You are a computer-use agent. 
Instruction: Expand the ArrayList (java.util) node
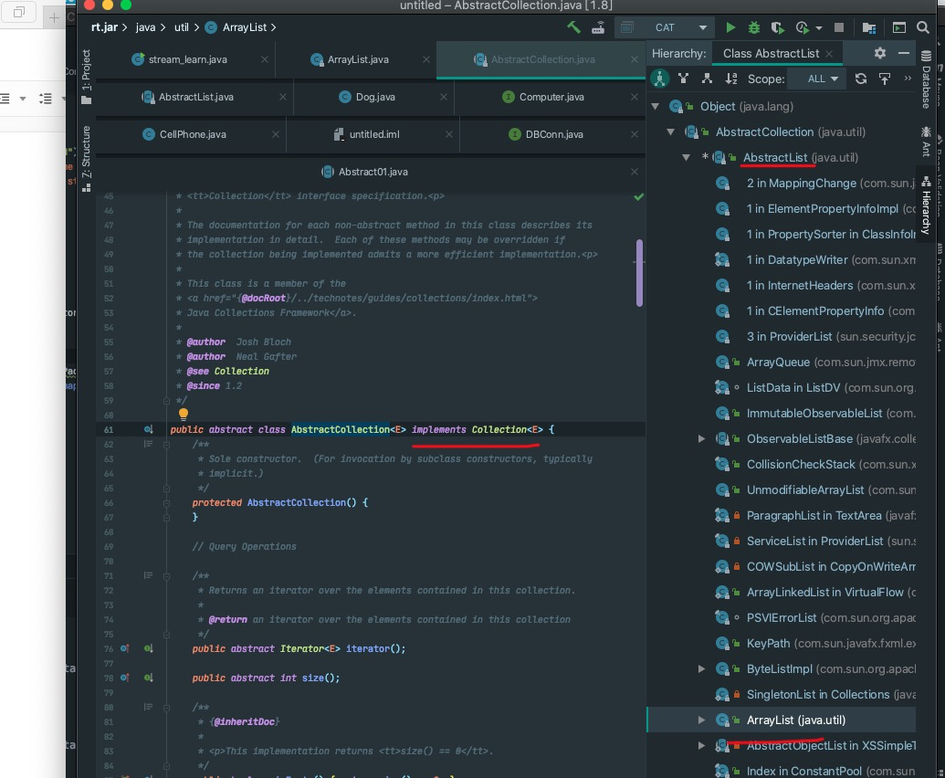tap(701, 720)
